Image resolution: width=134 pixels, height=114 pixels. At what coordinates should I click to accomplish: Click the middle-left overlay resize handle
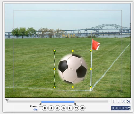(x=55, y=69)
